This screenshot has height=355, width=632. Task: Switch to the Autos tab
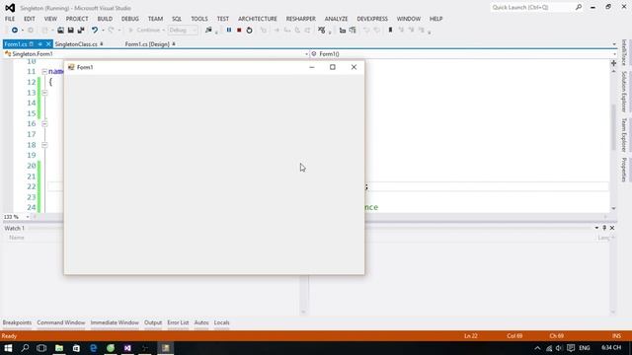201,322
